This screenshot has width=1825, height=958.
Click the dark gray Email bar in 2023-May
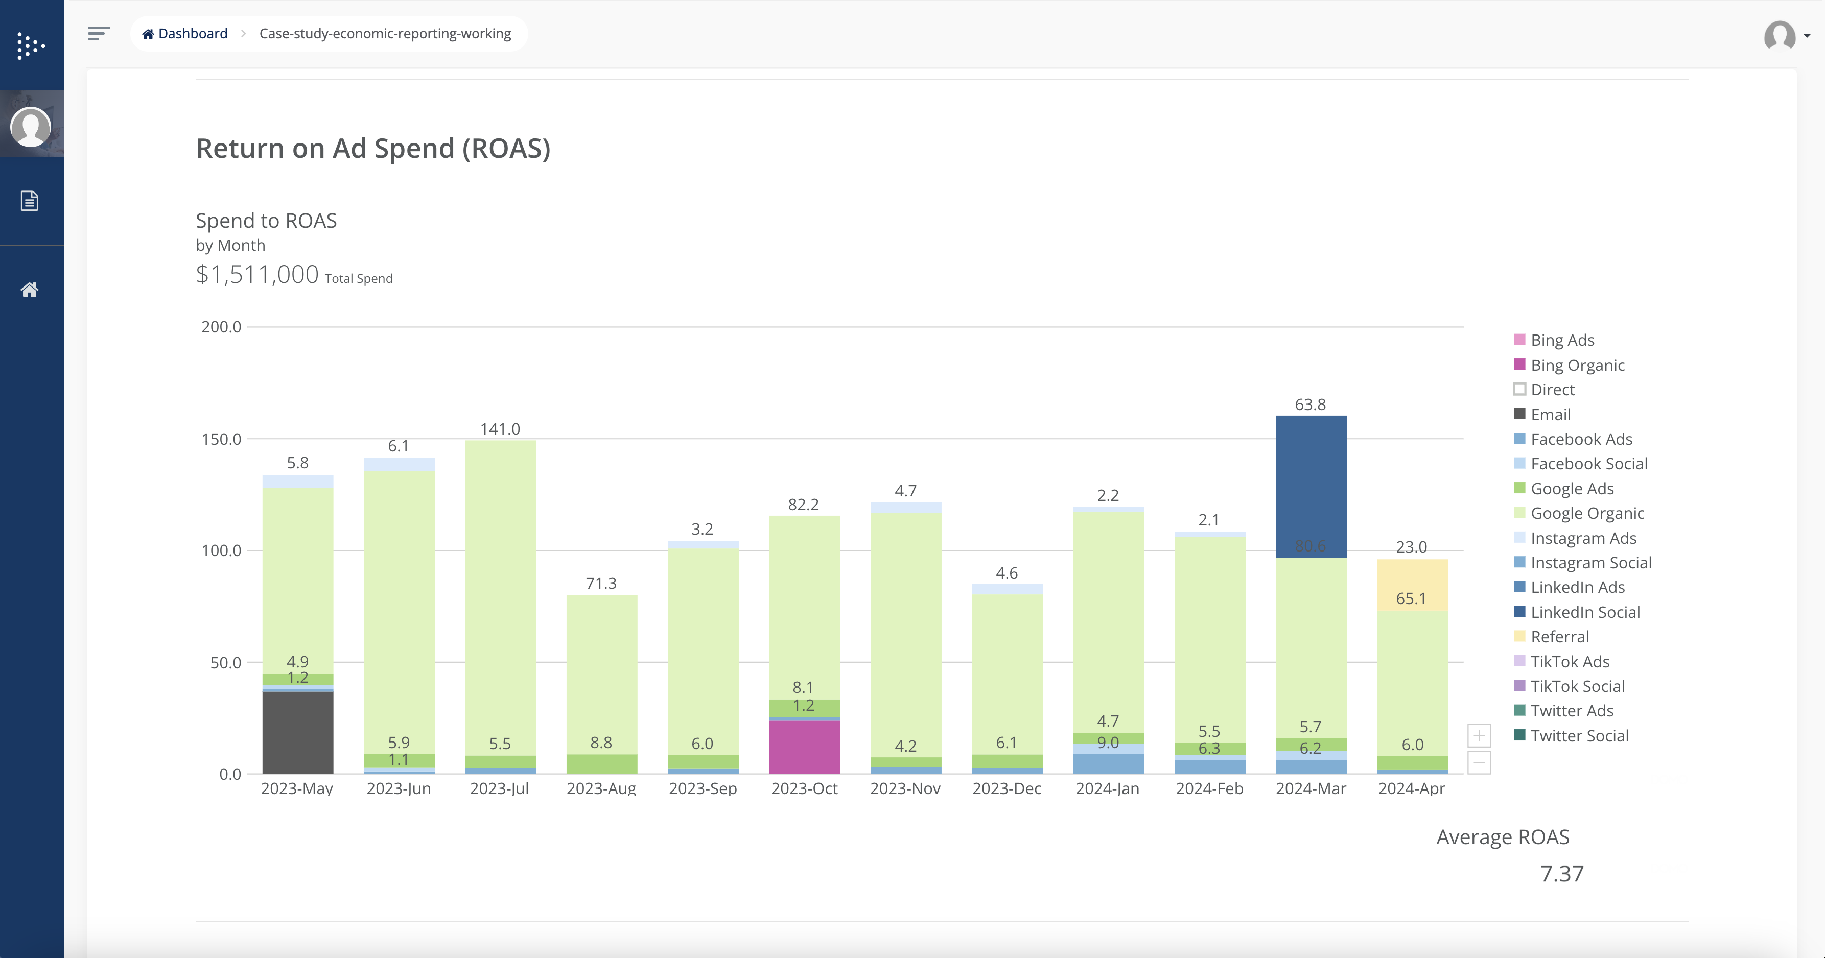click(297, 733)
